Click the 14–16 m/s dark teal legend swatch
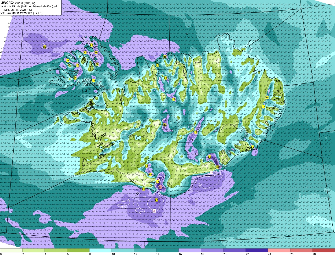 [167, 250]
